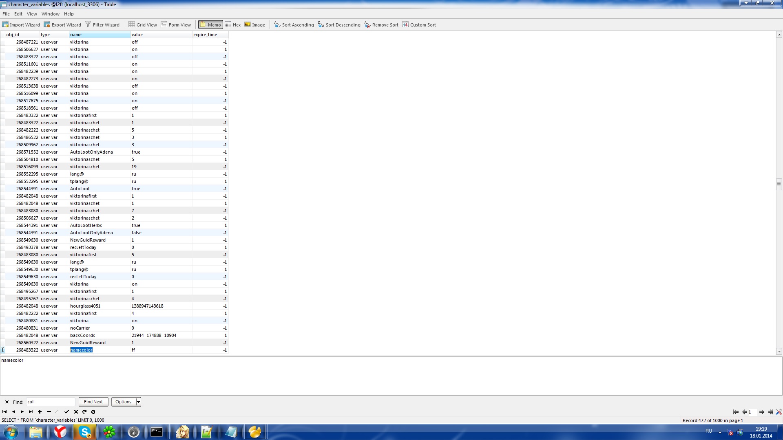This screenshot has height=440, width=783.
Task: Open the File menu
Action: tap(6, 14)
